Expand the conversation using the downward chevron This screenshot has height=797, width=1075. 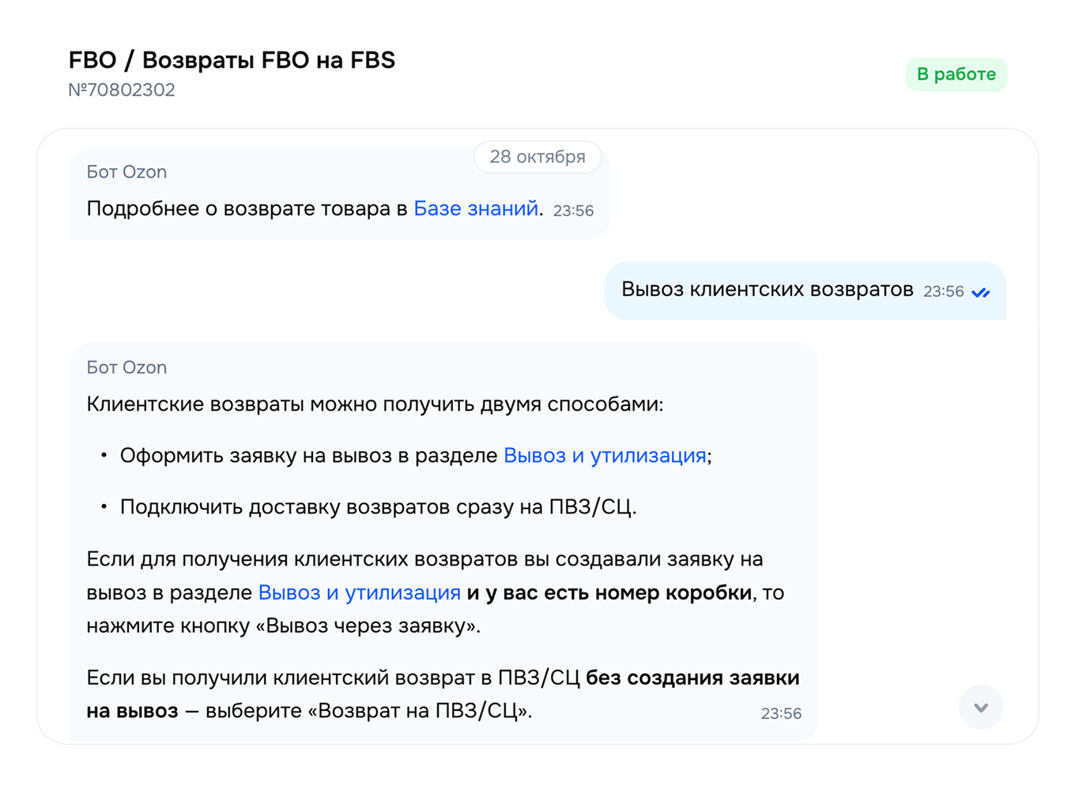pos(981,707)
